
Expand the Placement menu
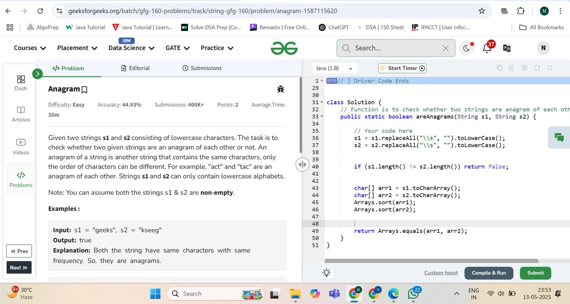point(77,48)
